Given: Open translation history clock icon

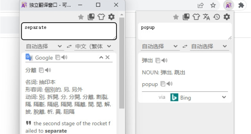Looking at the screenshot, I should 217,17.
